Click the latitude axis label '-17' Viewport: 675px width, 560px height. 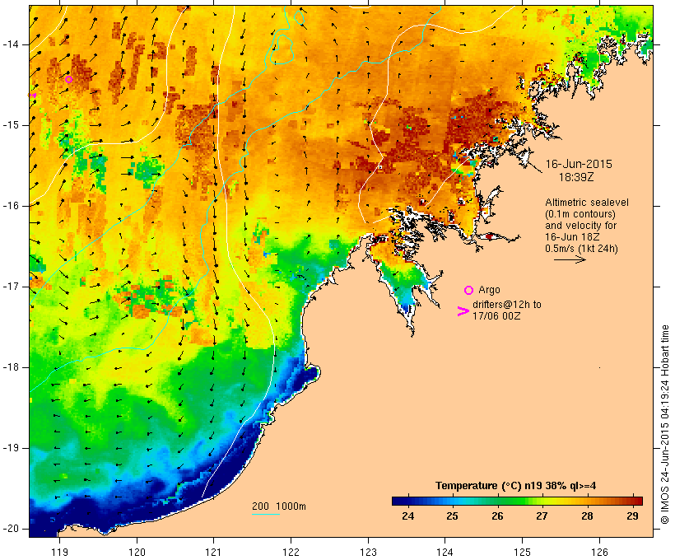coord(10,287)
